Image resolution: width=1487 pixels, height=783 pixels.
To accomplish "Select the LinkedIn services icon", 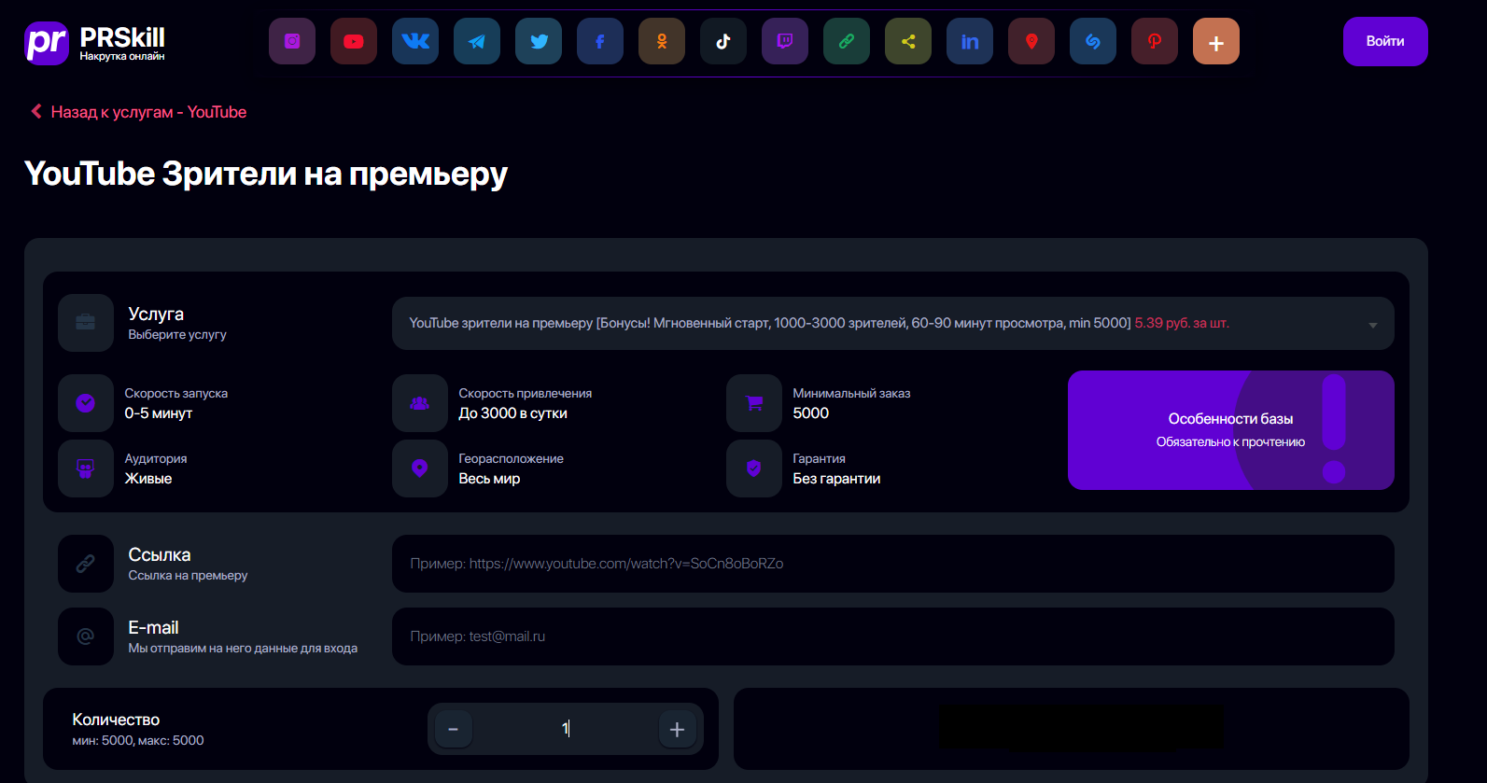I will tap(970, 41).
